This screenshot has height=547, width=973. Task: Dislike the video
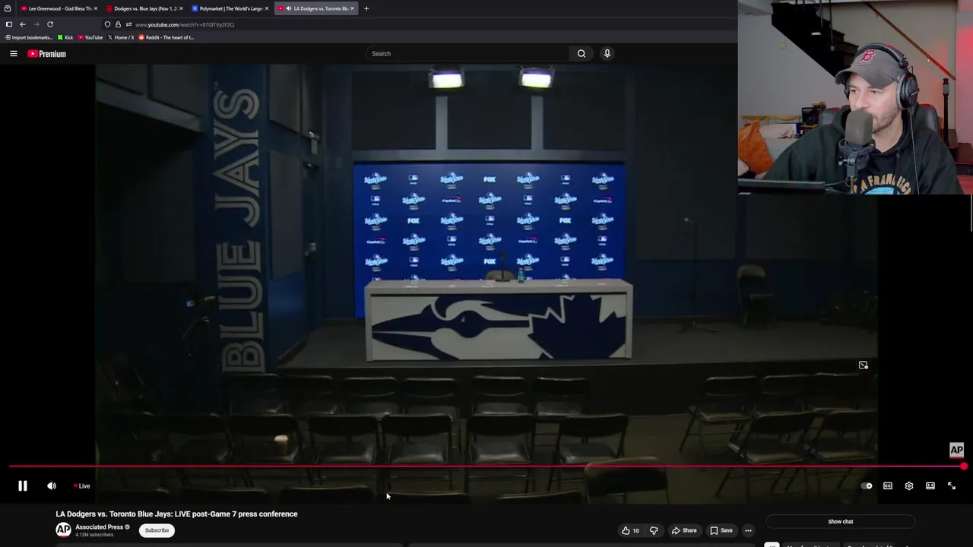coord(654,530)
